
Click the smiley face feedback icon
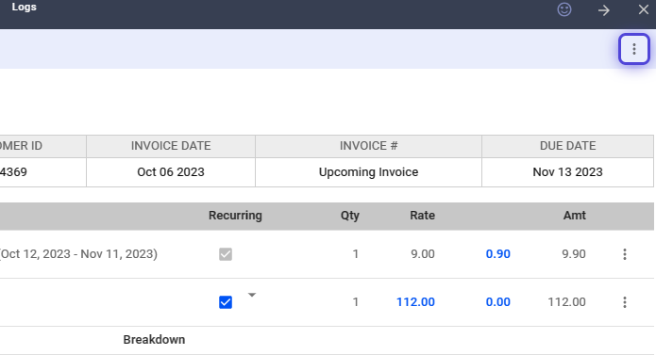pos(564,9)
